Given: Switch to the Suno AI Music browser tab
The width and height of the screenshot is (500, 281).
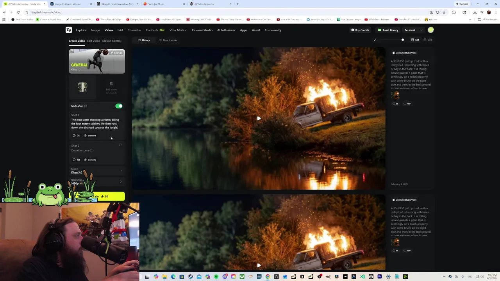Looking at the screenshot, I should [x=164, y=4].
